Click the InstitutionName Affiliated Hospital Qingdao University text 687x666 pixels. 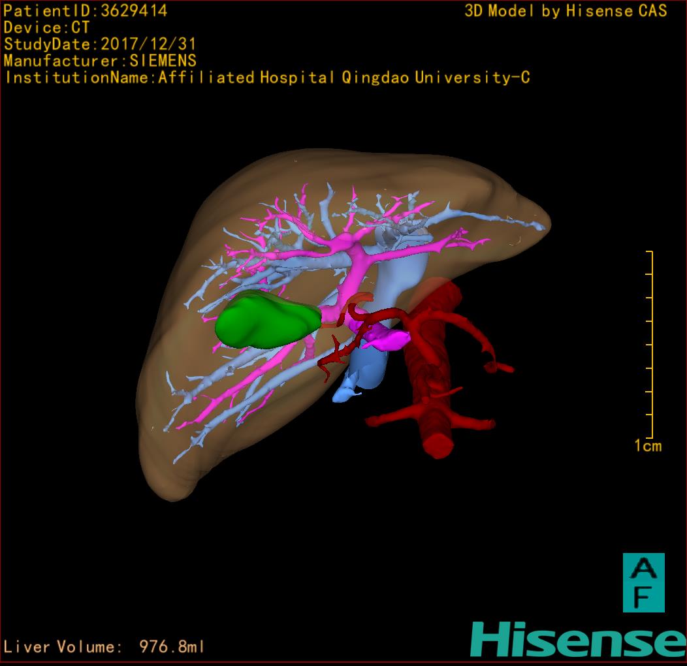(268, 78)
